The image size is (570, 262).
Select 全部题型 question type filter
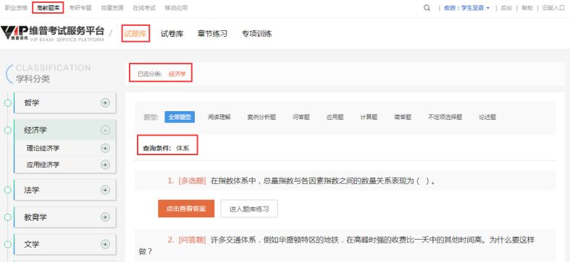[x=180, y=117]
